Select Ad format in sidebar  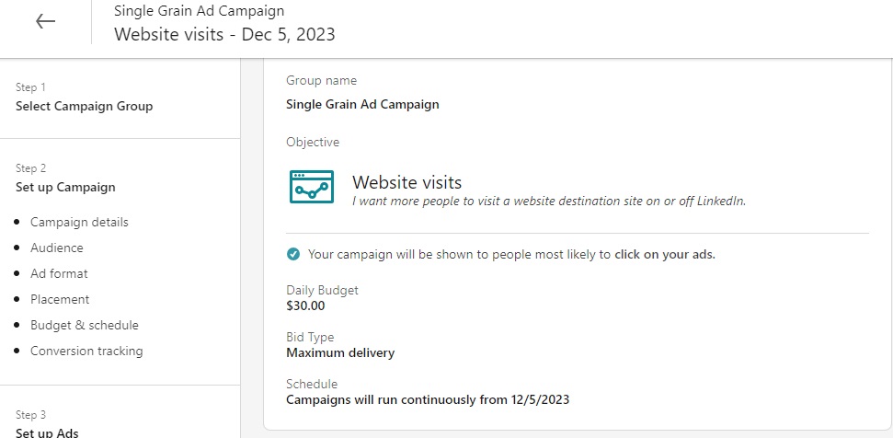point(59,273)
